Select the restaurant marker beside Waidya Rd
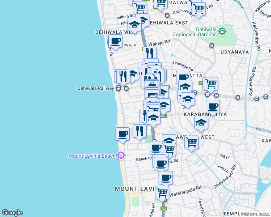 tap(149, 53)
